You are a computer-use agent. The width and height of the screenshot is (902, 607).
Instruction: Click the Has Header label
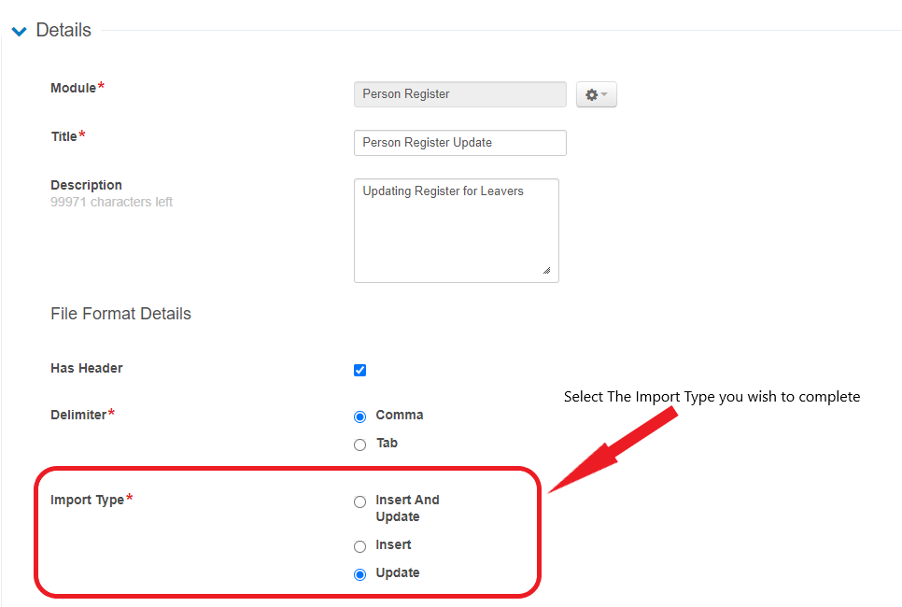tap(87, 368)
